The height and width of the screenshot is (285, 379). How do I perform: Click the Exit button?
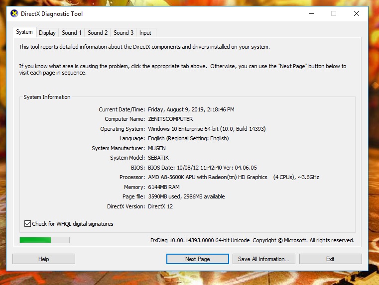click(330, 259)
